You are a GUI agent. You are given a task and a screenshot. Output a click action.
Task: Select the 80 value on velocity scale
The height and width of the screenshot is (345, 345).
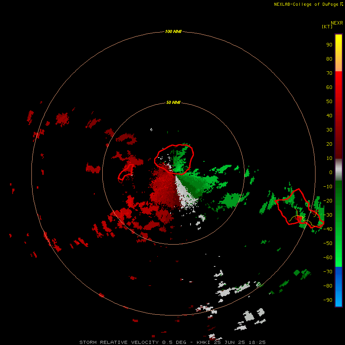coord(329,59)
